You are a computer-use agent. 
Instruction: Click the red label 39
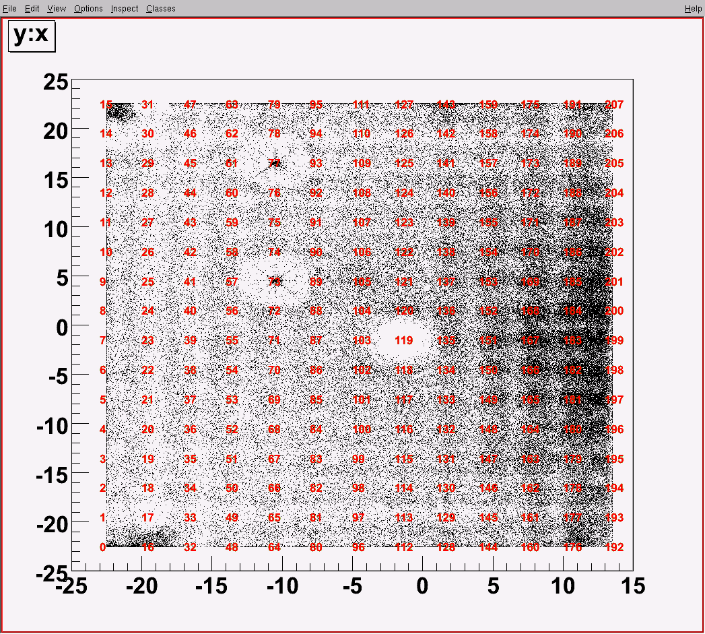(x=190, y=341)
